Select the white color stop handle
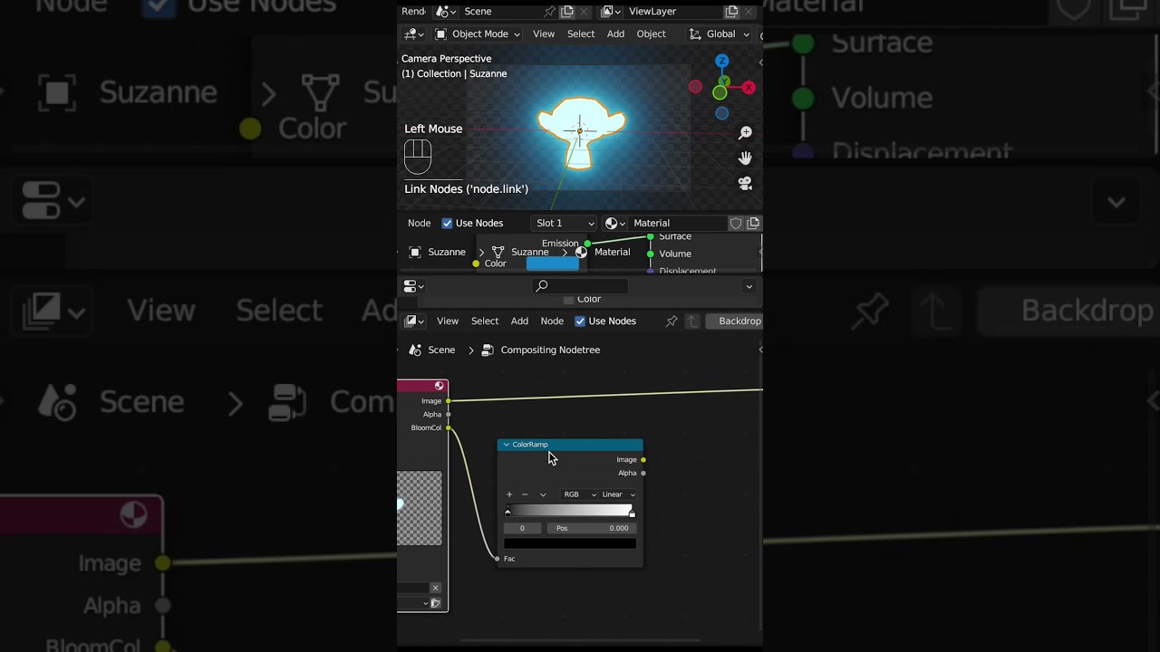The height and width of the screenshot is (652, 1160). (x=632, y=513)
